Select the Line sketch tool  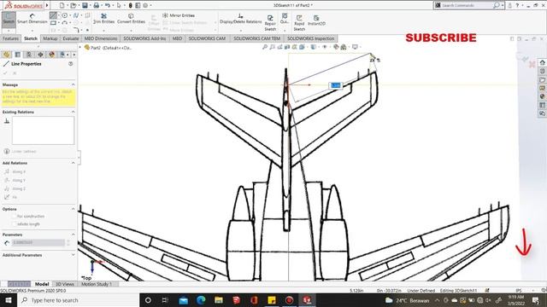coord(53,15)
